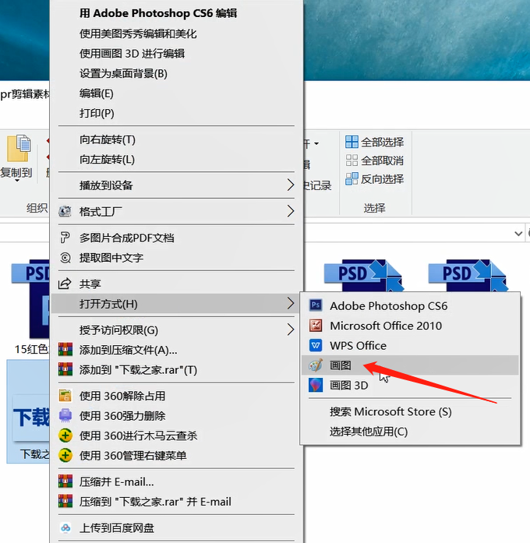
Task: Click the PDF icon beside 多图片合成PDF文档
Action: [x=65, y=238]
